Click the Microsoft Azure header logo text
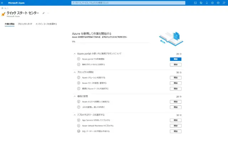 [16, 3]
